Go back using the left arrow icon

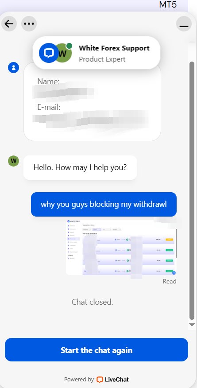[x=9, y=24]
